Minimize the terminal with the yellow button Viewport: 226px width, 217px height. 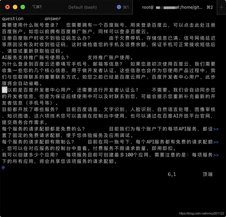[15, 7]
